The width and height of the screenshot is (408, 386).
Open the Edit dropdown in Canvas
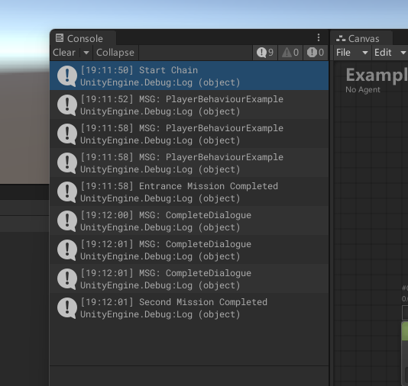(390, 53)
